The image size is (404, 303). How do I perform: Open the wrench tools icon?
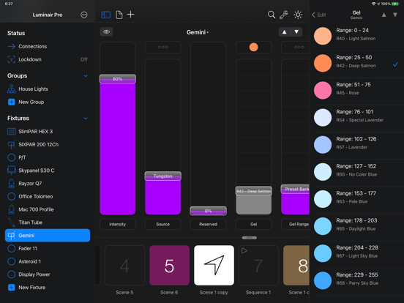(x=284, y=15)
